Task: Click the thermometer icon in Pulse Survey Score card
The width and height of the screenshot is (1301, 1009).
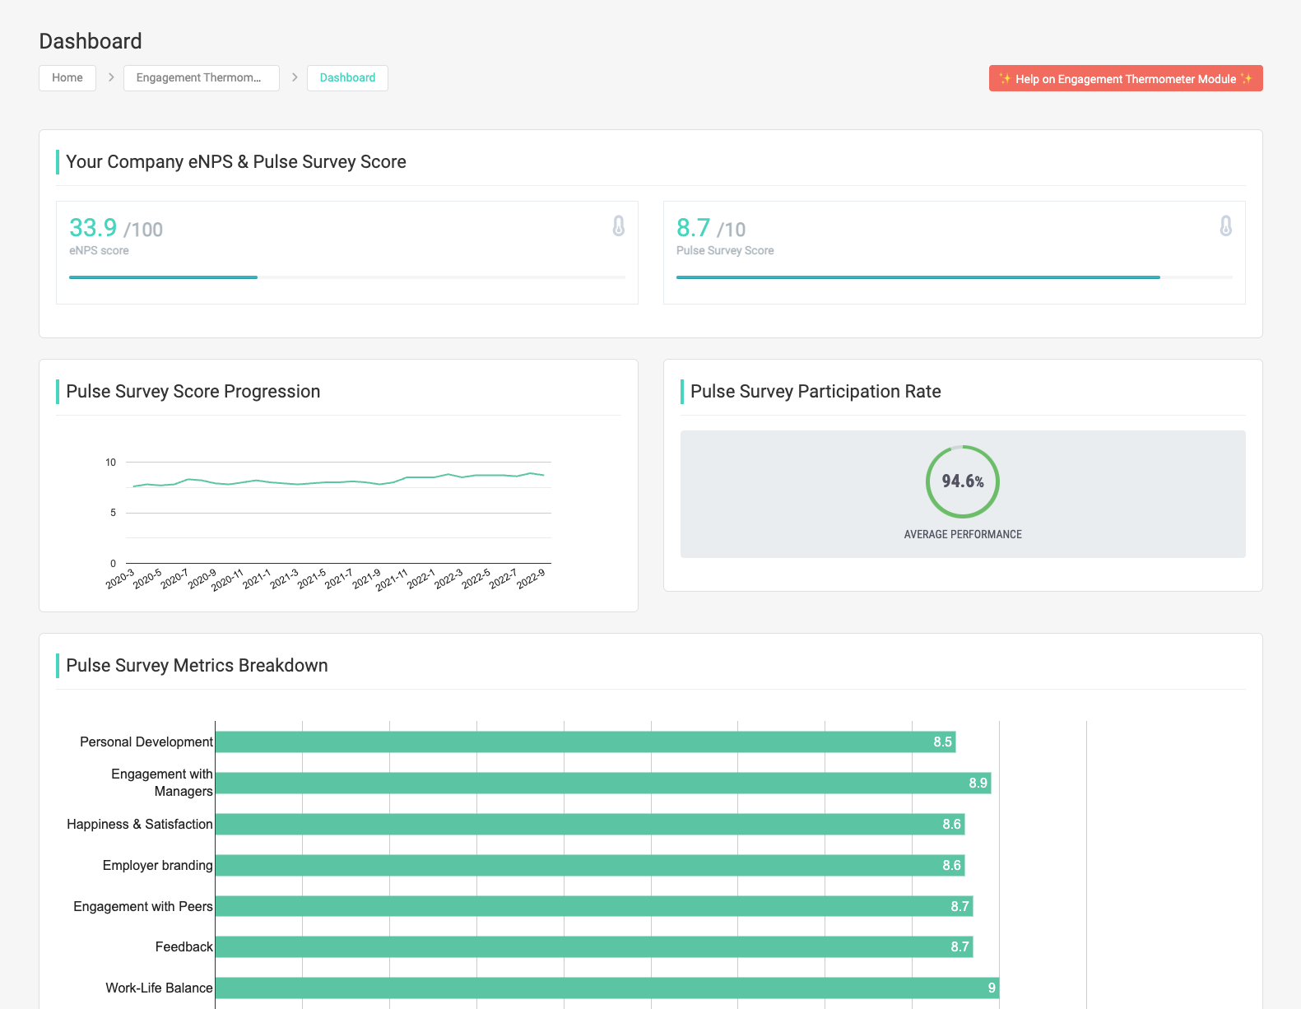Action: point(1226,226)
